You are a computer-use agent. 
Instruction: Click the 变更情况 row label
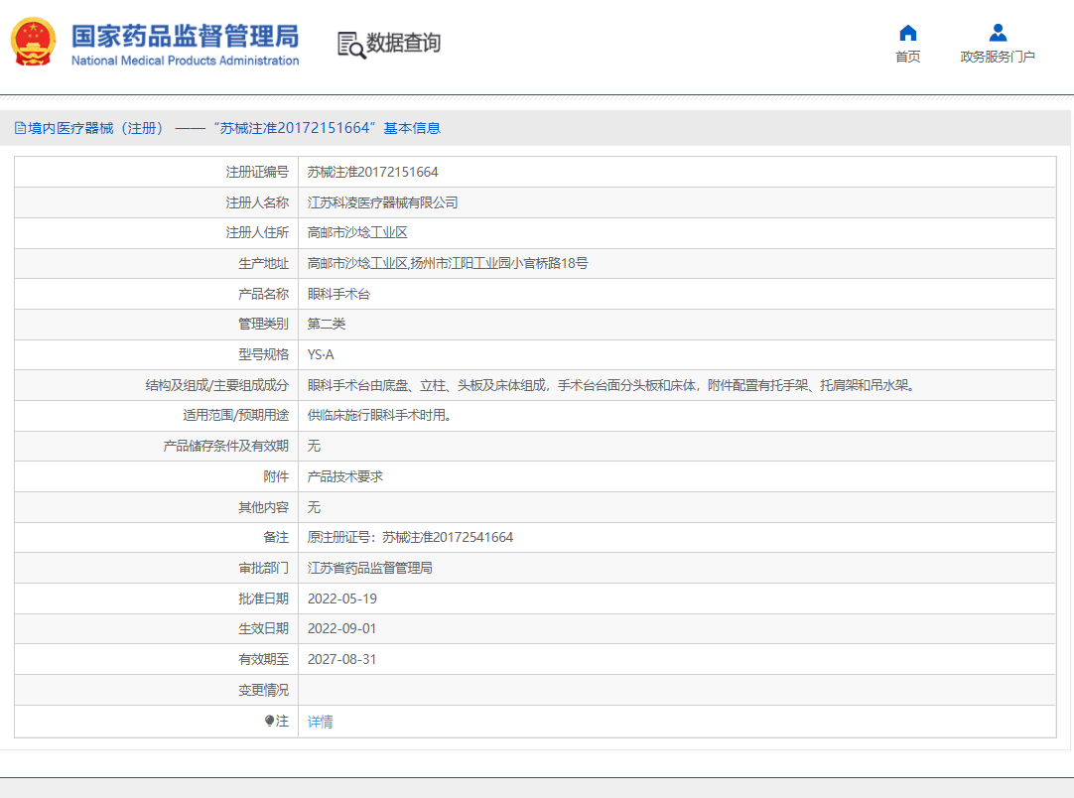click(264, 690)
